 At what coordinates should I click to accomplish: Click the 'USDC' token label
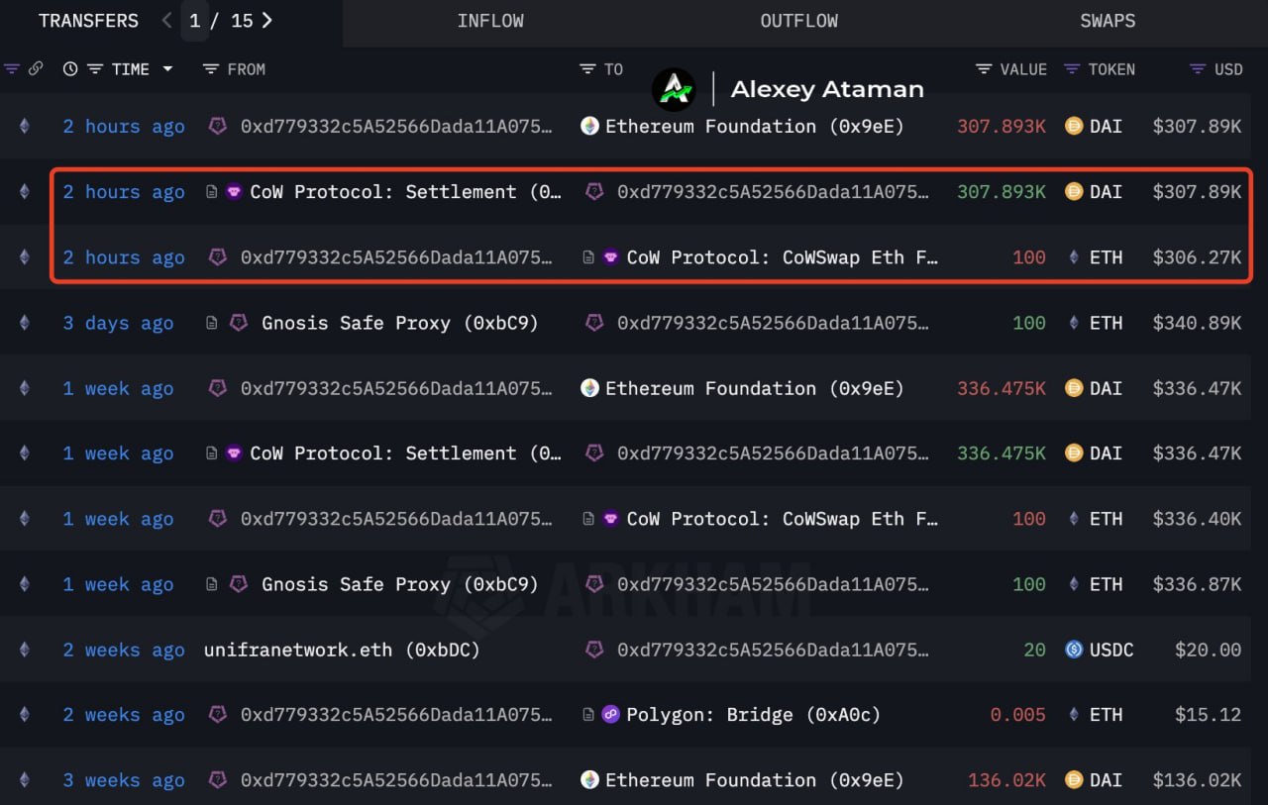(x=1111, y=650)
